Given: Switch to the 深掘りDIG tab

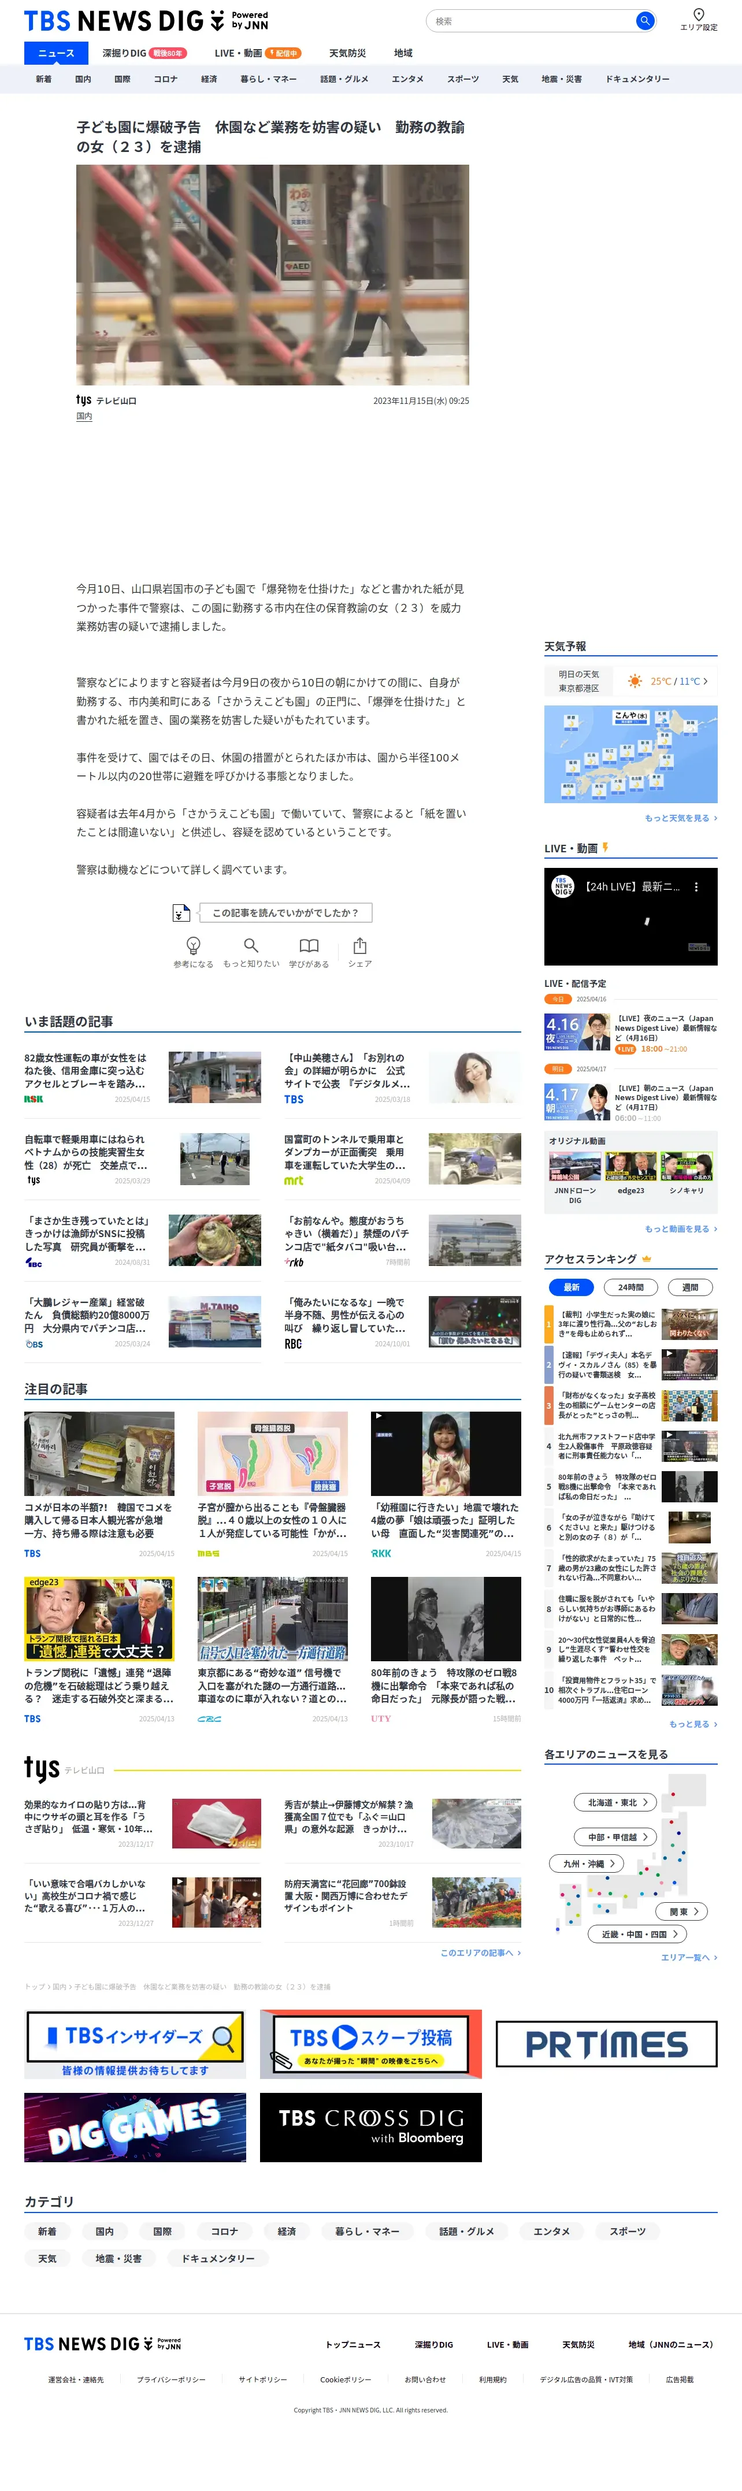Looking at the screenshot, I should click(x=144, y=53).
